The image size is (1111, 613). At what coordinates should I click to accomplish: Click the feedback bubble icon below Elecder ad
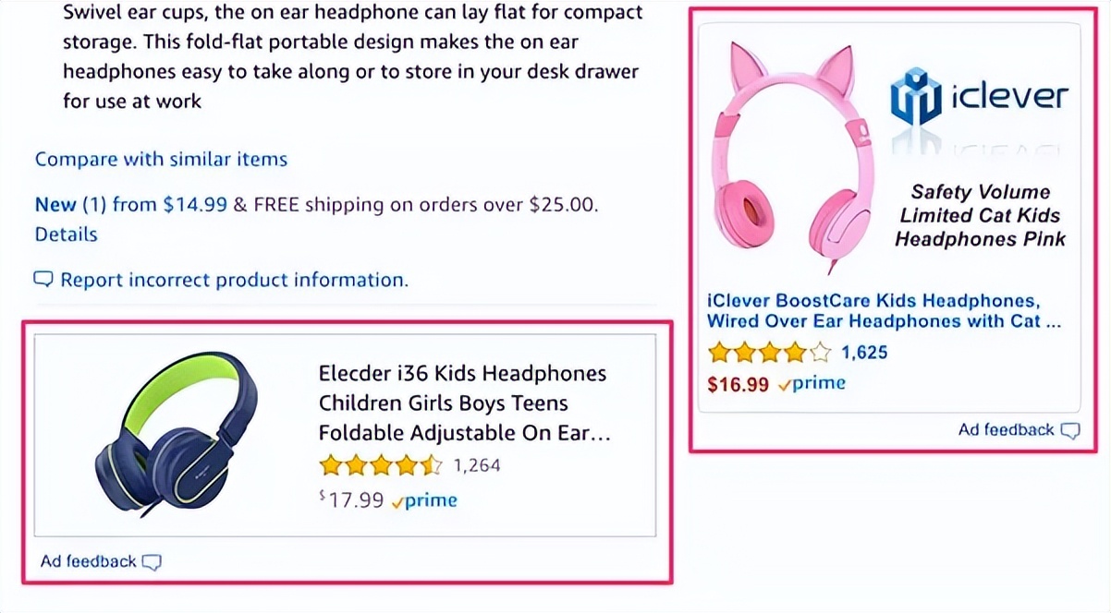(152, 561)
